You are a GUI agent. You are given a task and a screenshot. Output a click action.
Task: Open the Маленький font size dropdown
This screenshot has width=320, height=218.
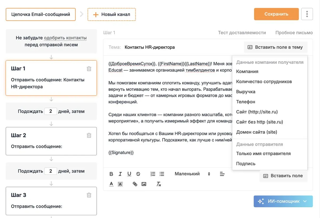coord(193,174)
